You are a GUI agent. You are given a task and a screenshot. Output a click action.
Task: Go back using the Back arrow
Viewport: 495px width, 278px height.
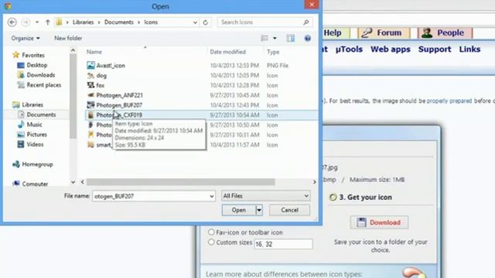12,22
